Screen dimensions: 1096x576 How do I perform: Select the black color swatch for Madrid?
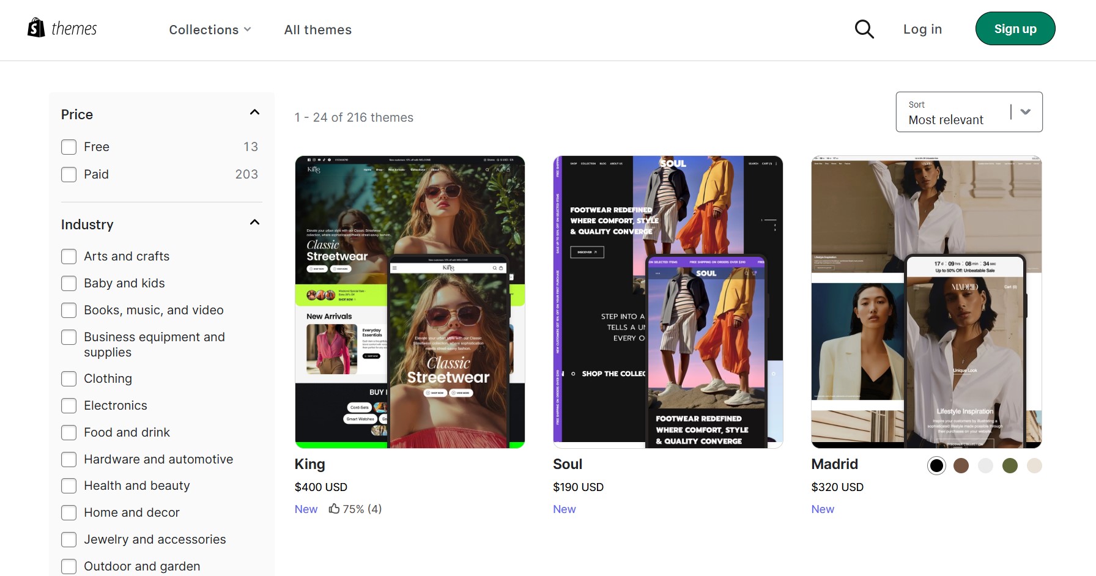(936, 465)
